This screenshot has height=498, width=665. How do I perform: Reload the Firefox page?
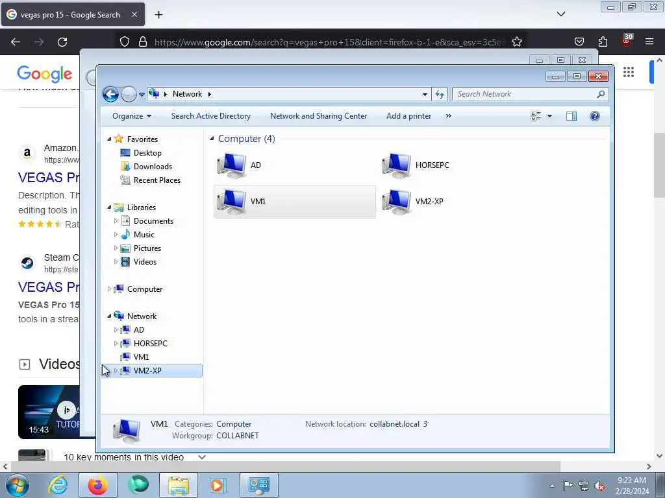tap(62, 42)
